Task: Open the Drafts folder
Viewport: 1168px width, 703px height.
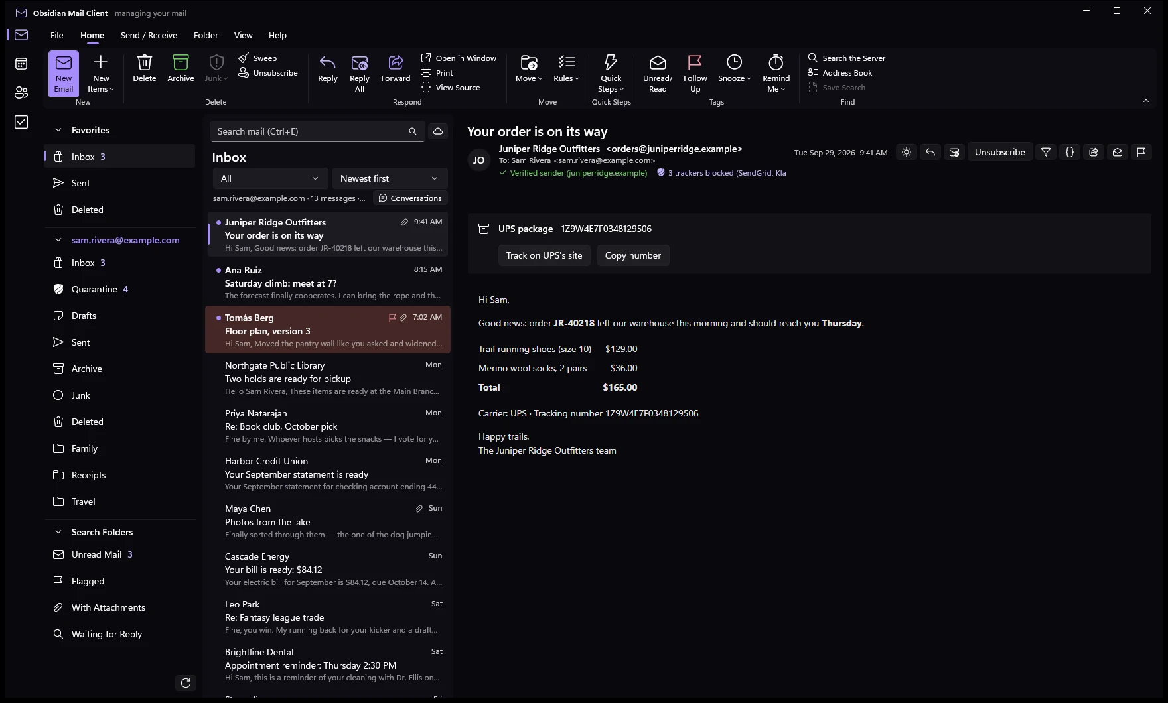Action: click(120, 316)
